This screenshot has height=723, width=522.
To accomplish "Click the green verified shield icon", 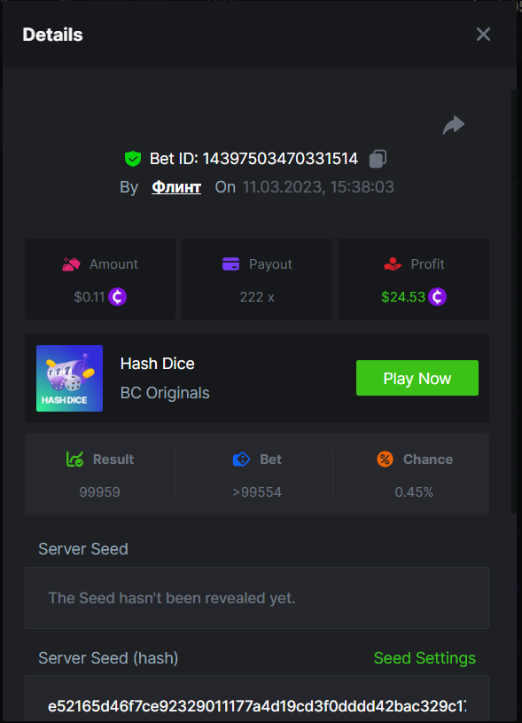I will click(133, 159).
